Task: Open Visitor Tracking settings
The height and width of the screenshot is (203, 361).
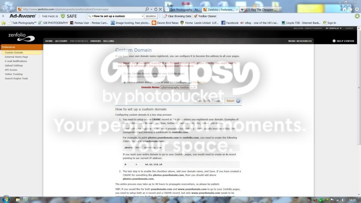Action: click(14, 74)
